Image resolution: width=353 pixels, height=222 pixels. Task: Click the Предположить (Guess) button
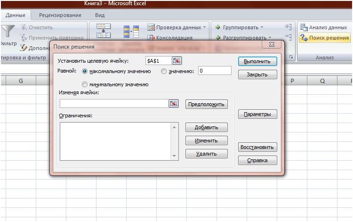[x=207, y=104]
